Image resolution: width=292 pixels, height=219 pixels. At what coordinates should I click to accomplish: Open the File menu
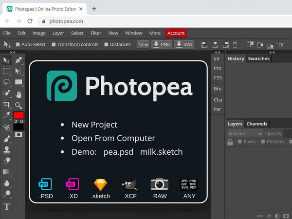coord(7,33)
